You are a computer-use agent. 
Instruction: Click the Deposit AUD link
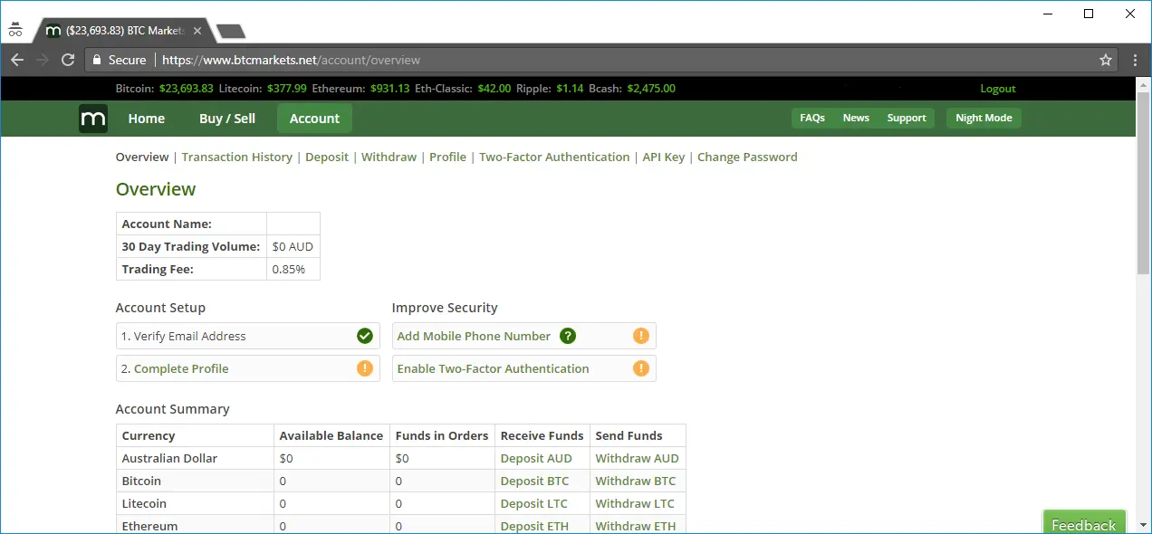point(537,458)
